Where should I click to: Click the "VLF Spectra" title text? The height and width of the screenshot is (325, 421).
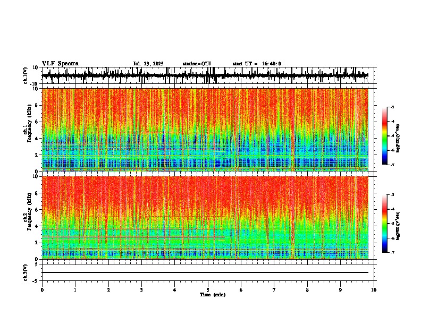(60, 64)
